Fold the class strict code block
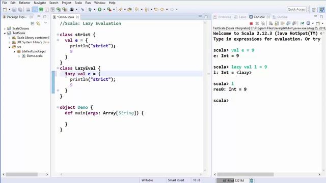The height and width of the screenshot is (183, 326). click(x=58, y=35)
